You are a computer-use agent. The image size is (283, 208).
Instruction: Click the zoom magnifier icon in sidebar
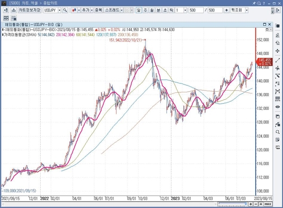point(278,132)
